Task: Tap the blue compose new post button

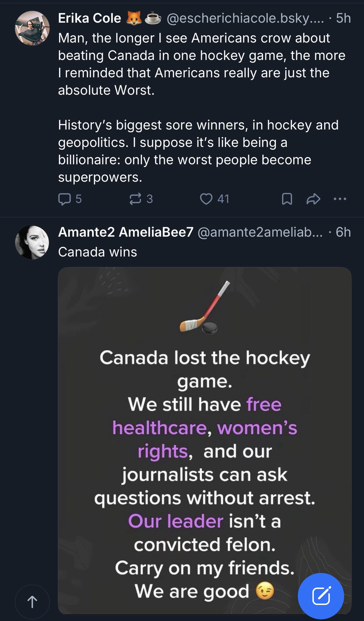Action: tap(321, 596)
